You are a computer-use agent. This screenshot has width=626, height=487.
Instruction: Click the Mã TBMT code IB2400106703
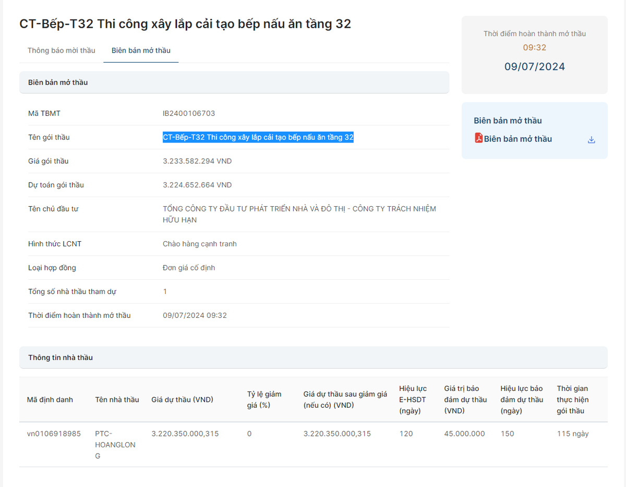tap(189, 113)
